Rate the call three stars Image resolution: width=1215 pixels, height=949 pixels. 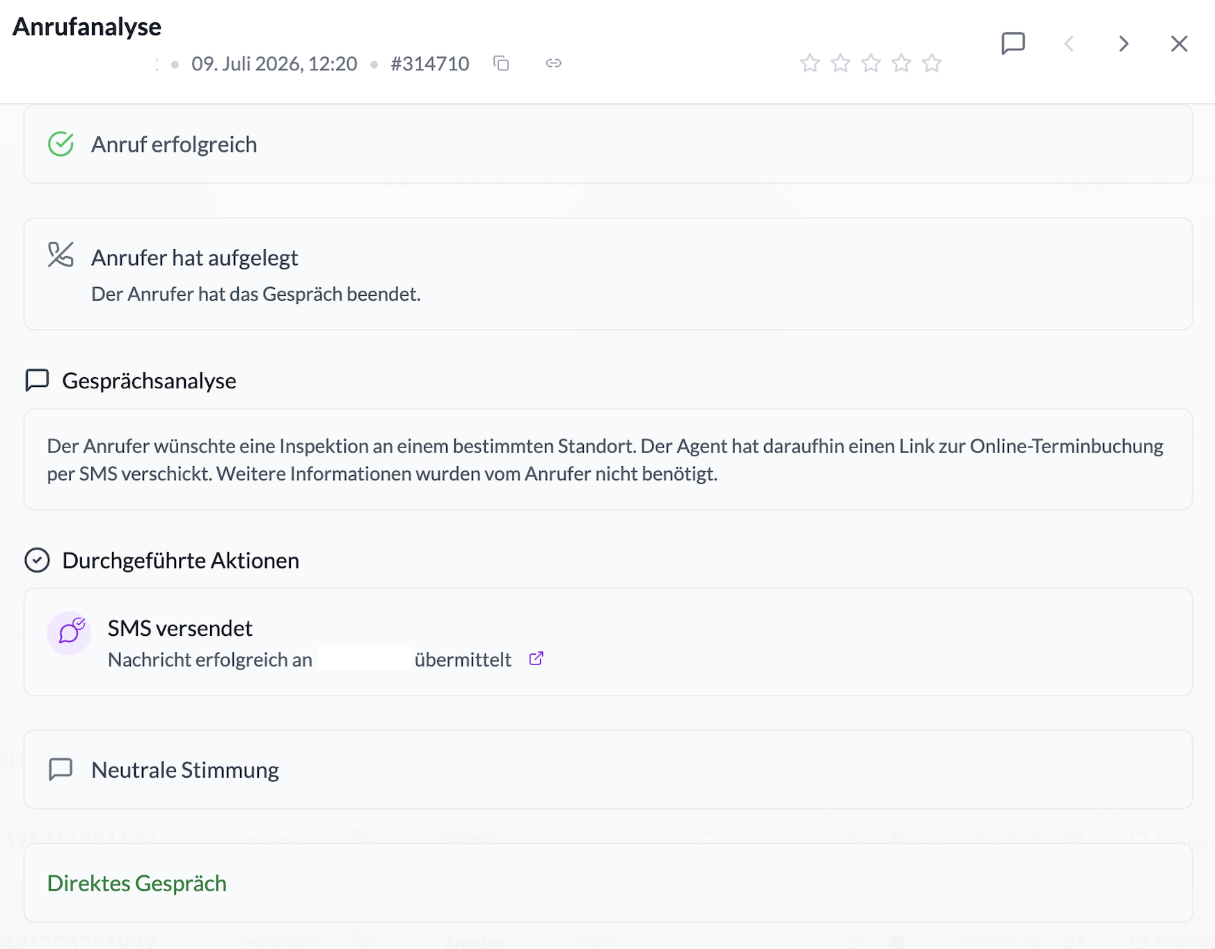tap(871, 63)
